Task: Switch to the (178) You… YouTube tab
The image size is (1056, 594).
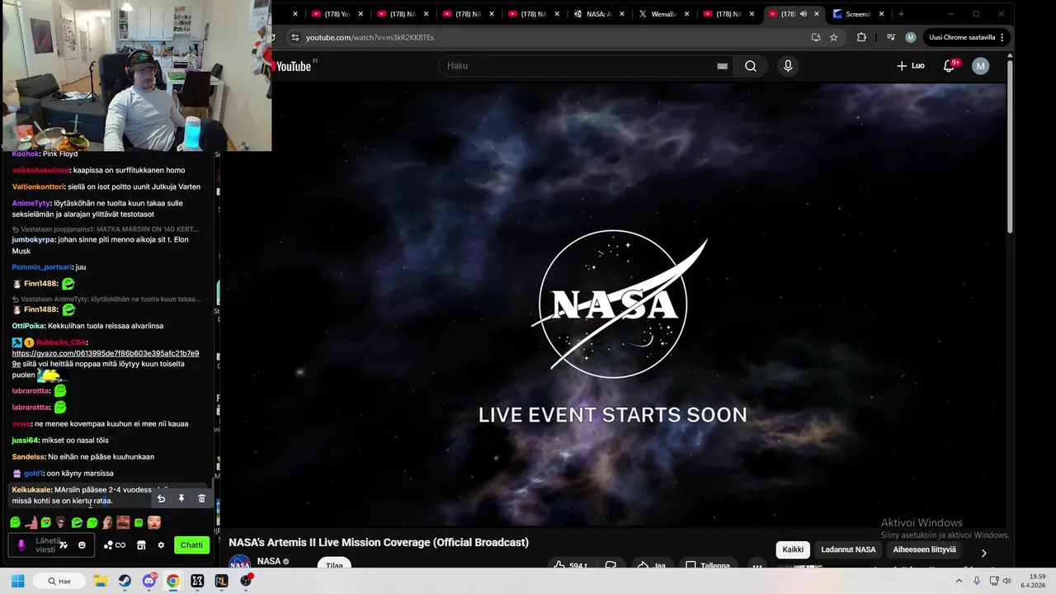Action: click(x=337, y=14)
